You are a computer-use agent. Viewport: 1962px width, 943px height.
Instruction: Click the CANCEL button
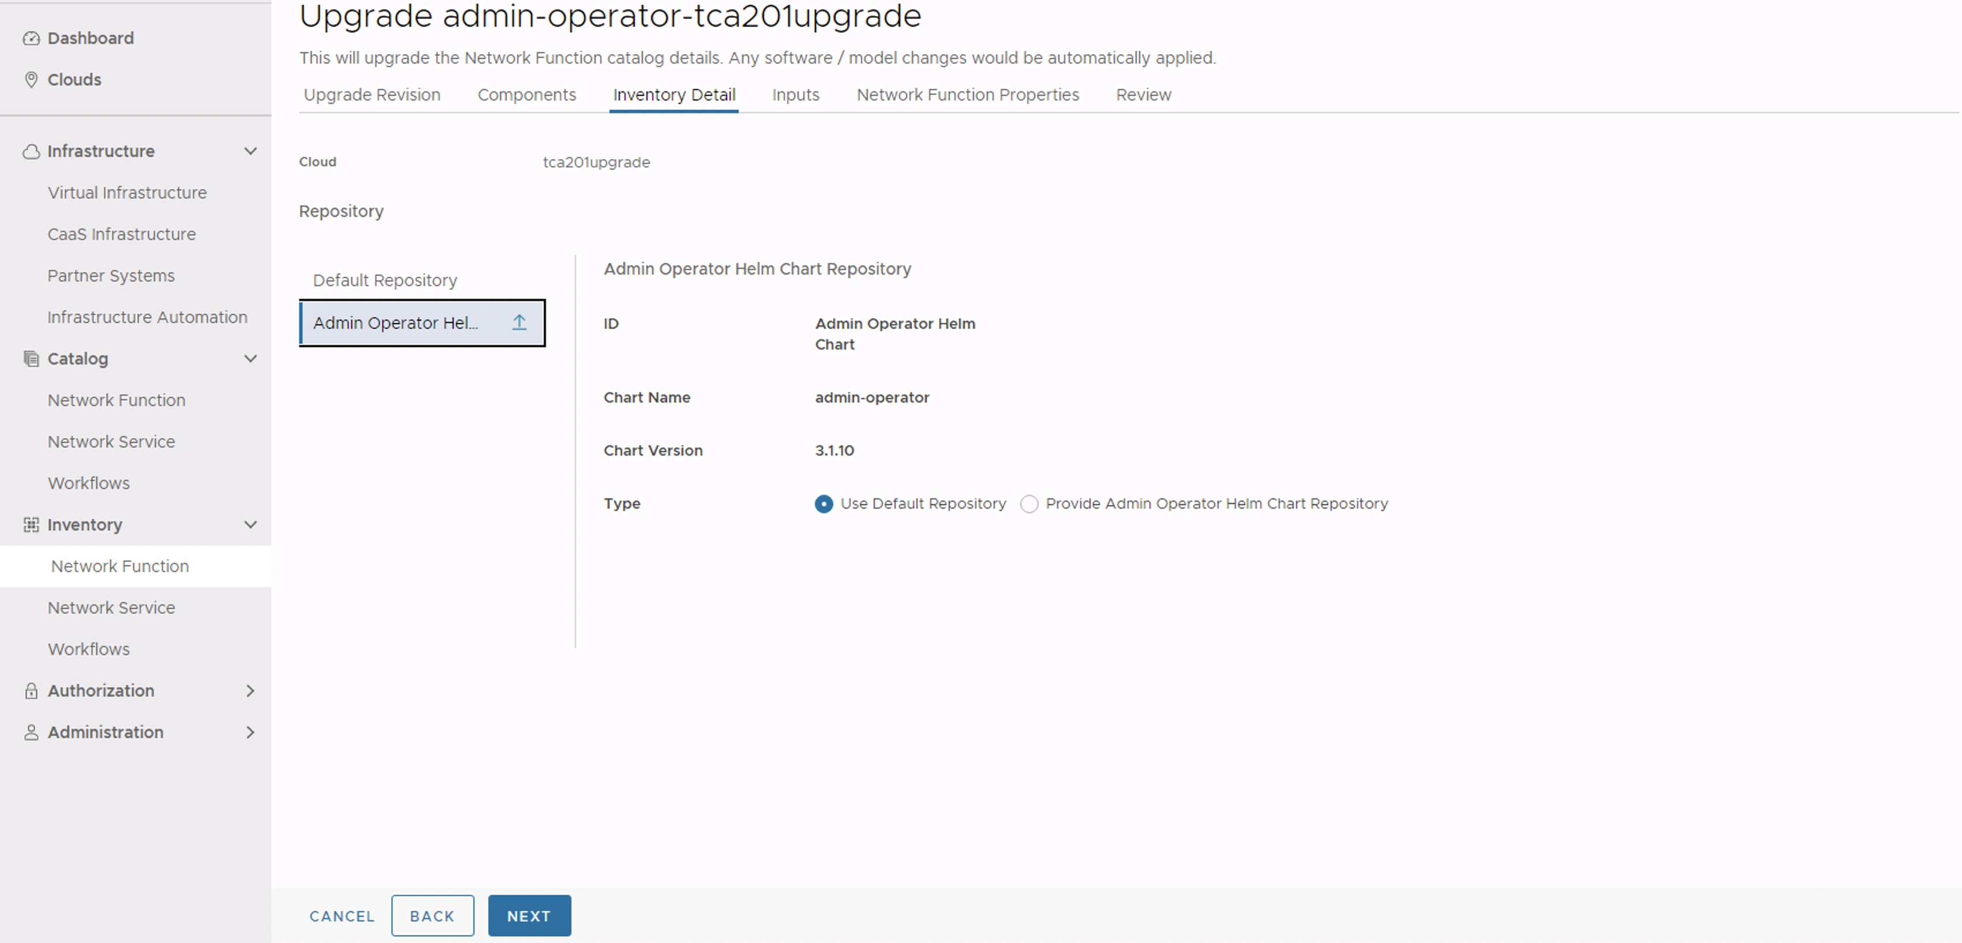pyautogui.click(x=342, y=915)
